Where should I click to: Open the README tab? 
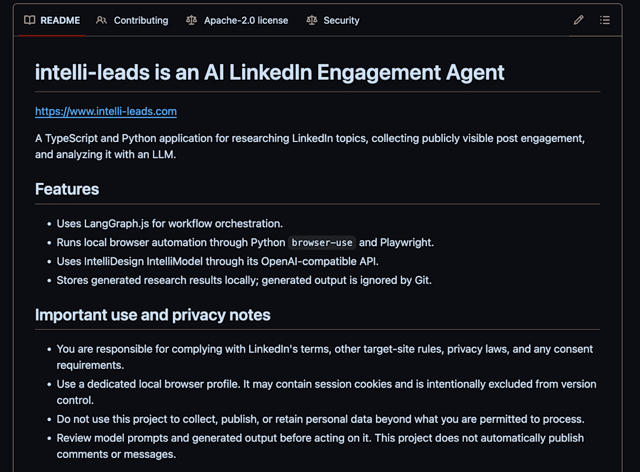(52, 20)
